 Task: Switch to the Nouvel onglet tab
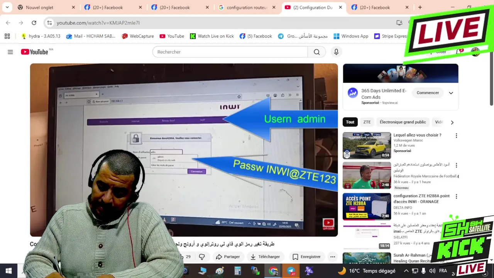click(46, 7)
